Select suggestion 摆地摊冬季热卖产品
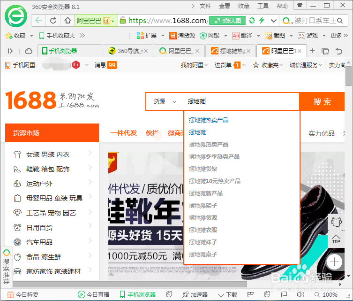The image size is (353, 301). [x=214, y=156]
